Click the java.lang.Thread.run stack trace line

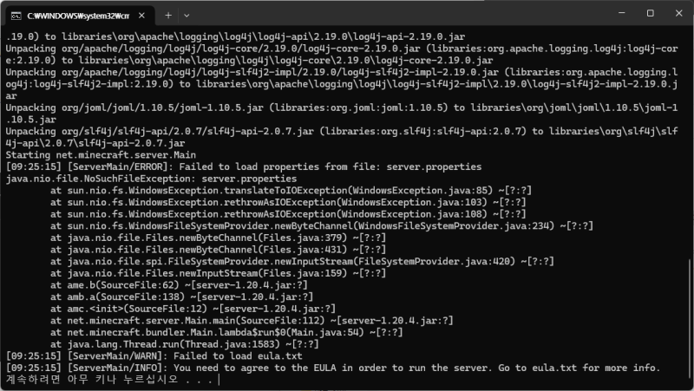point(185,344)
